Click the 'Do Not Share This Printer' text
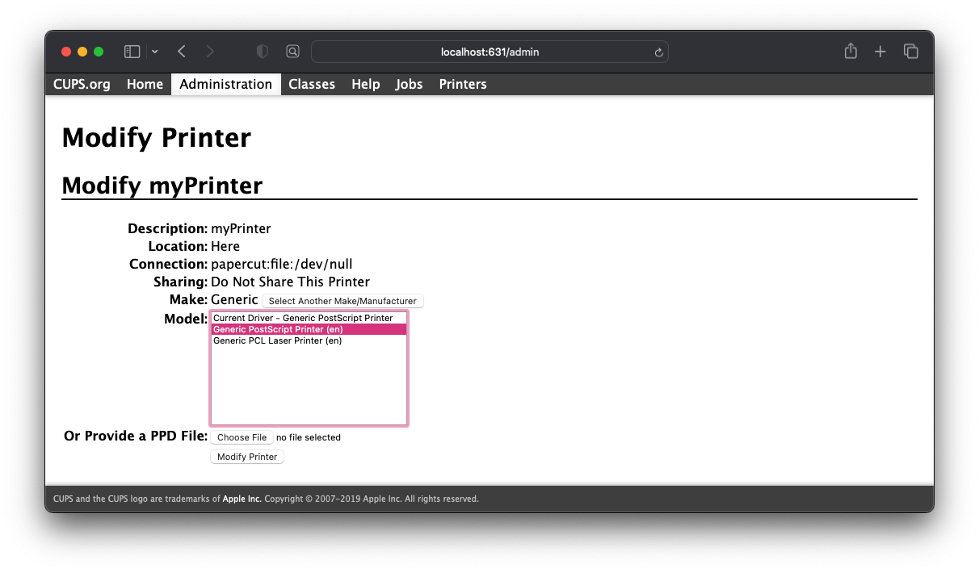The image size is (979, 572). pyautogui.click(x=290, y=282)
